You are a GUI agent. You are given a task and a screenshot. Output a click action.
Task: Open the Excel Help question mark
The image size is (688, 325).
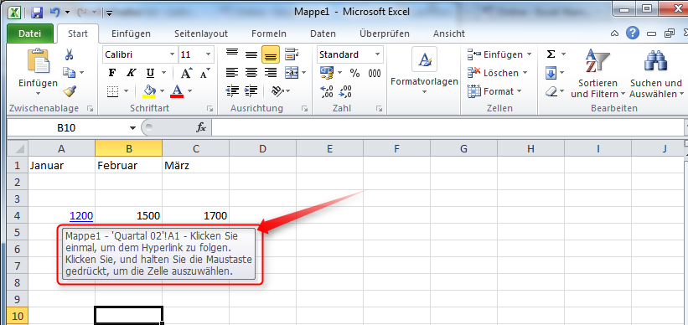click(633, 33)
